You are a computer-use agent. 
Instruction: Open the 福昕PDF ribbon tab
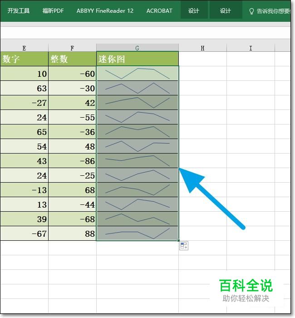53,10
